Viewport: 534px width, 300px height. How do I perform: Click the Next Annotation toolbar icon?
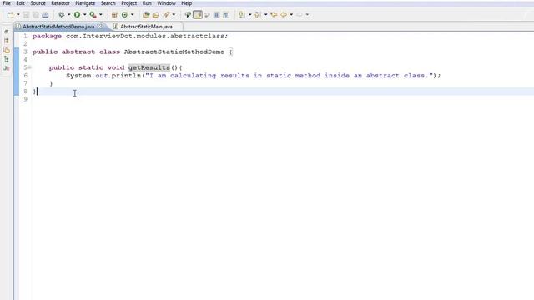pyautogui.click(x=242, y=15)
